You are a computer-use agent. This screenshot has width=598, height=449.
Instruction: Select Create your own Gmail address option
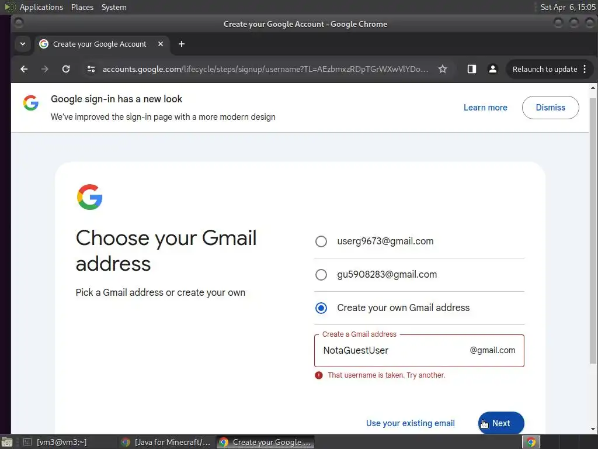coord(321,308)
